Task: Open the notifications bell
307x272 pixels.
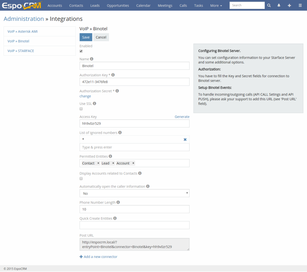Action: pyautogui.click(x=279, y=5)
